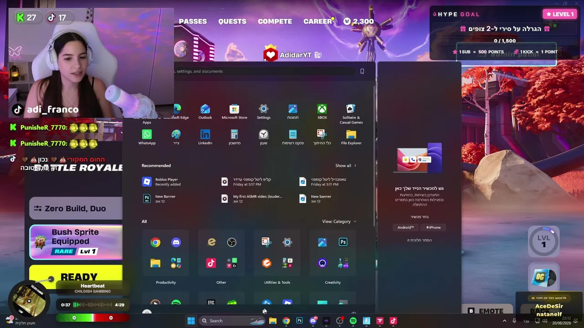Open TikTok from the taskbar
This screenshot has height=328, width=584.
coord(393,321)
